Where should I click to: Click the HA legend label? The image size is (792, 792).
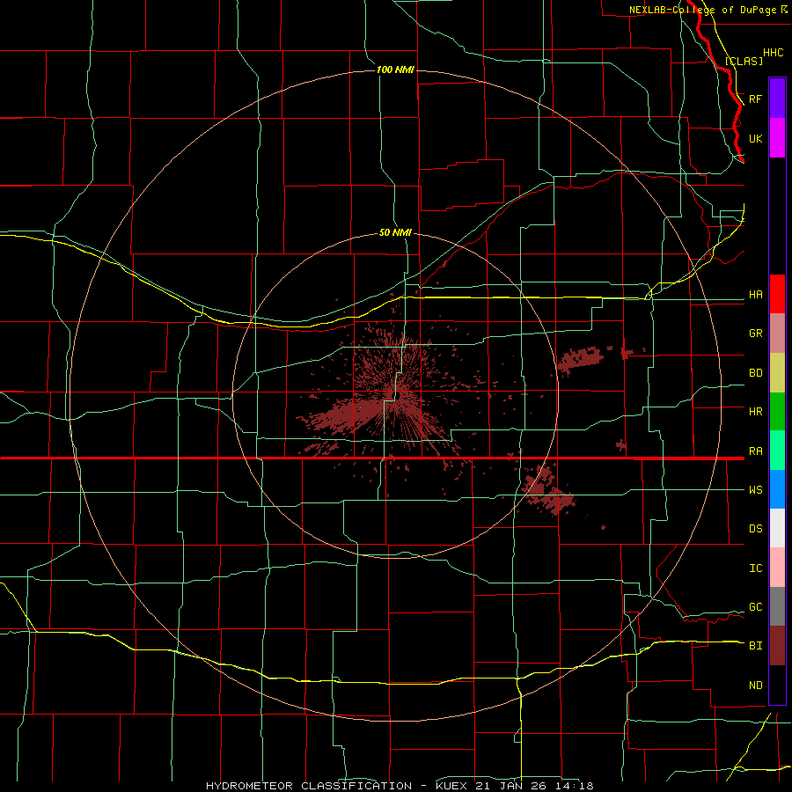tap(755, 295)
